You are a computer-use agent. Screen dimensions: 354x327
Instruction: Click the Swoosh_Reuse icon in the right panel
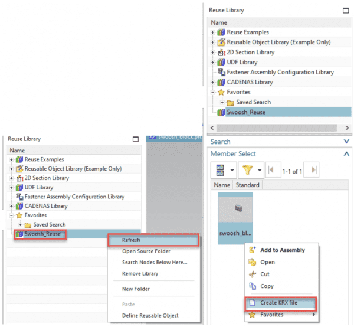click(221, 112)
